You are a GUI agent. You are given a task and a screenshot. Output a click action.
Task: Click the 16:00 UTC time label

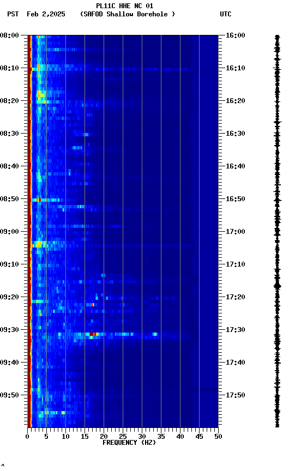click(235, 35)
